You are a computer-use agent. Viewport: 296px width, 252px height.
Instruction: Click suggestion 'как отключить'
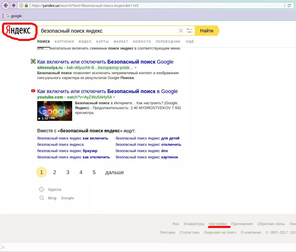click(x=74, y=157)
